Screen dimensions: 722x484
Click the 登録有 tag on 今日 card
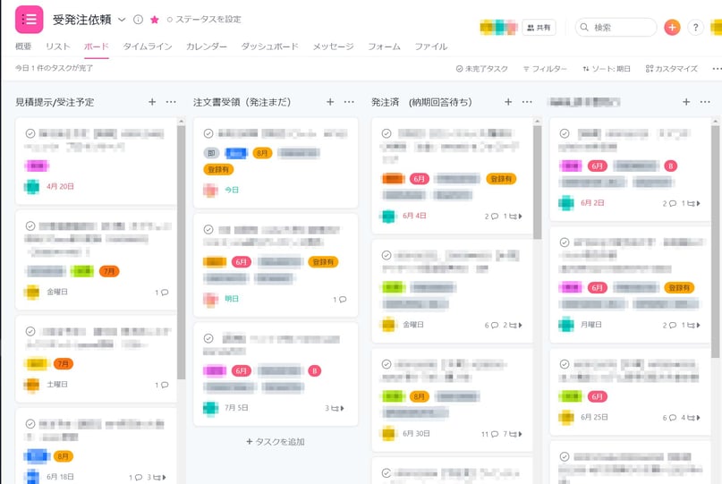coord(218,169)
